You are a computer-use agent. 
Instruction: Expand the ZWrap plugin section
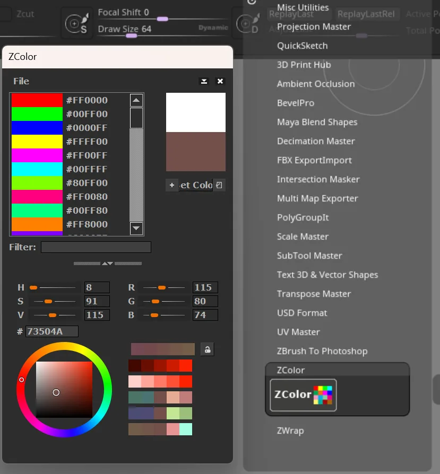[290, 431]
